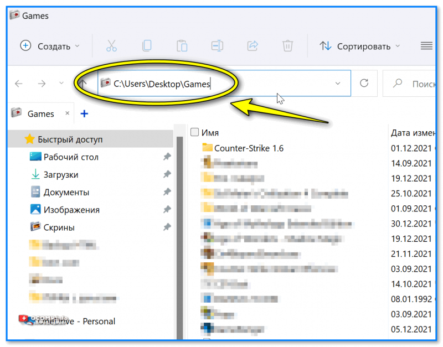Click date 14.10.2021 row
This screenshot has width=443, height=347.
411,284
